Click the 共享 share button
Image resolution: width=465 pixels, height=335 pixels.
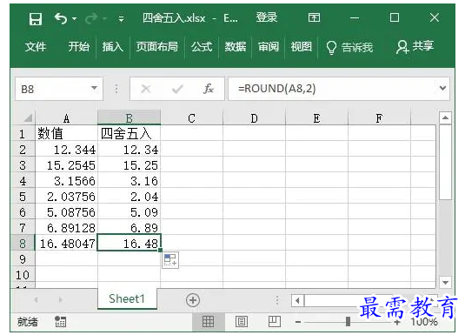click(x=415, y=47)
